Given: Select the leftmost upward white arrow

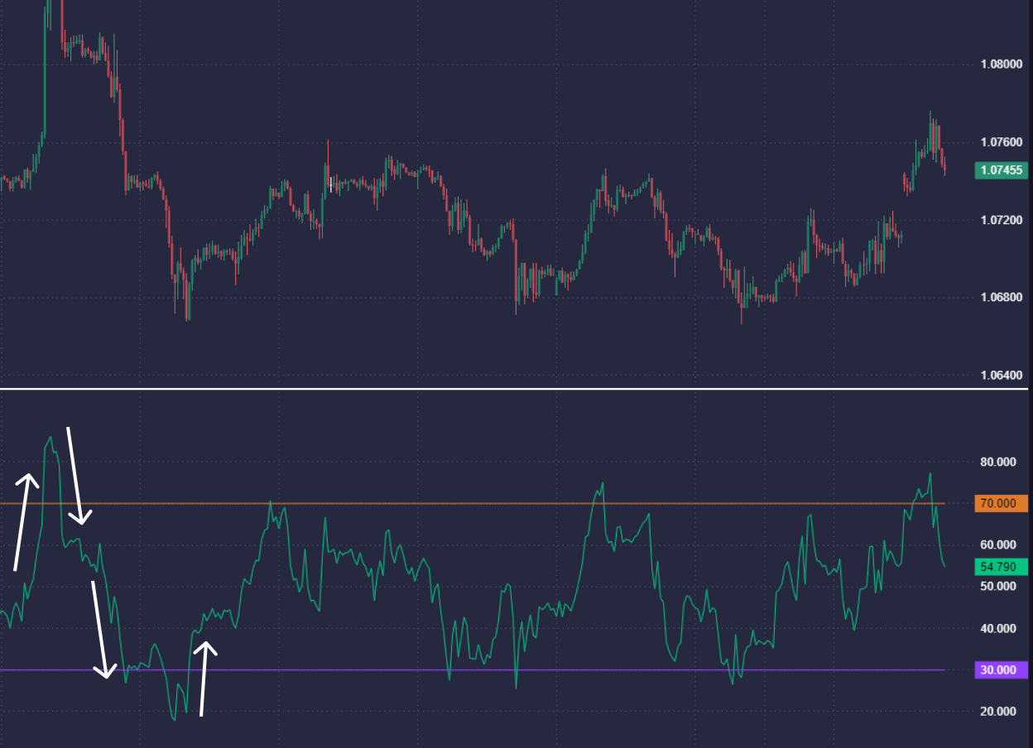Looking at the screenshot, I should tap(25, 521).
